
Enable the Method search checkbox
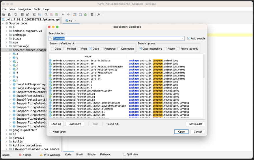[65, 48]
